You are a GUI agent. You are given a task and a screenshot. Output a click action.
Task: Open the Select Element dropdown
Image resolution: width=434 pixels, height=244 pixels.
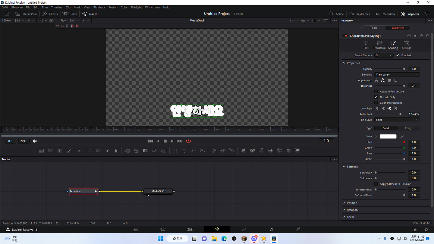(384, 55)
